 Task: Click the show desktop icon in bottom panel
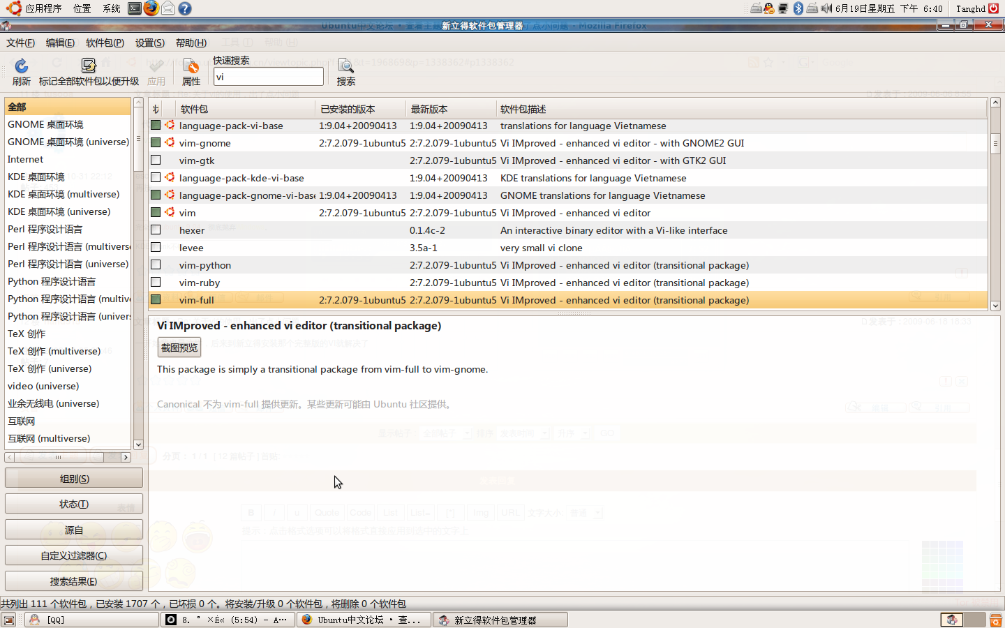pos(9,620)
